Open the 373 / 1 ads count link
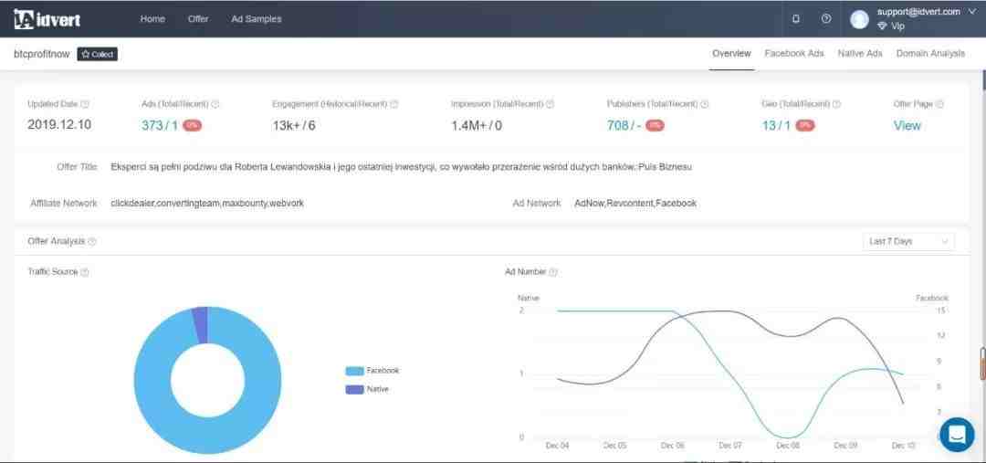 pos(160,125)
